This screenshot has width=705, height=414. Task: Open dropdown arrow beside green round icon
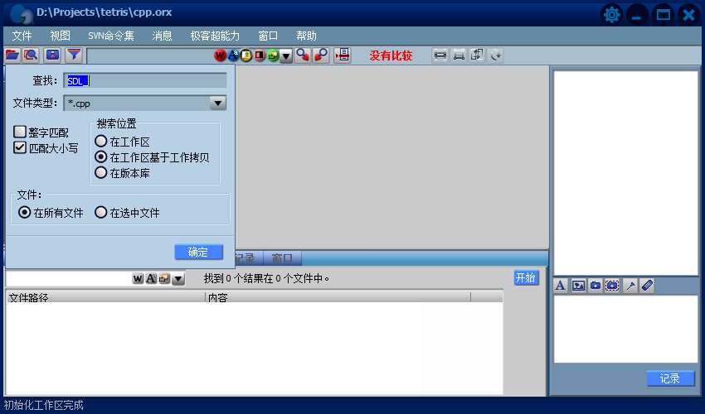click(286, 55)
